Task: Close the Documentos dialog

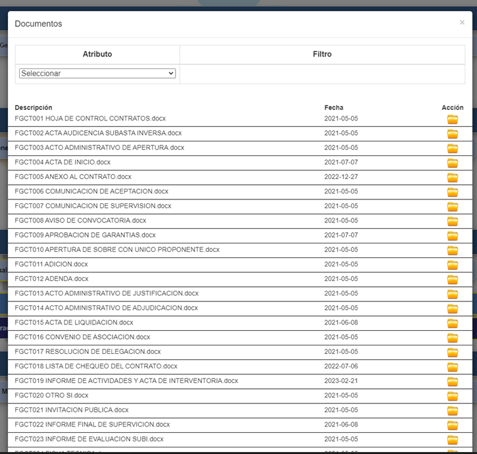Action: pyautogui.click(x=462, y=22)
